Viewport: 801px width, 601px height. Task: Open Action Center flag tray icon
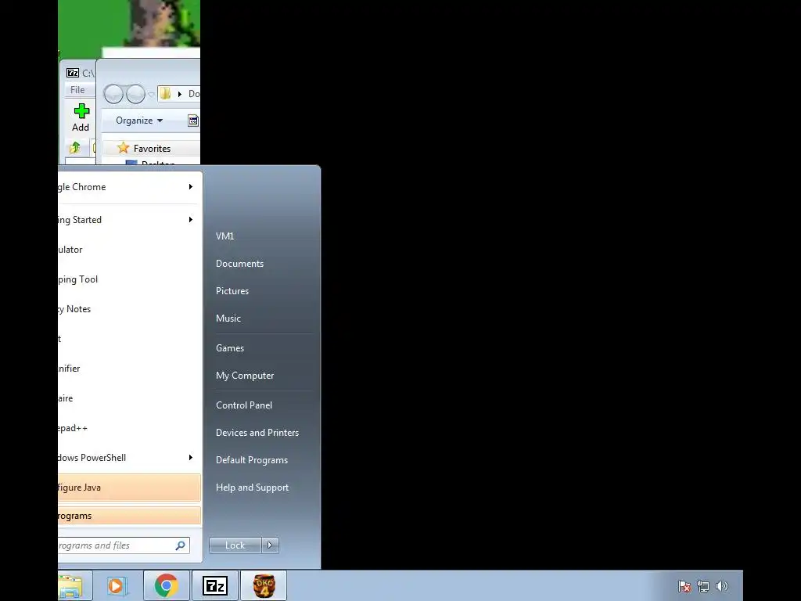pyautogui.click(x=684, y=586)
